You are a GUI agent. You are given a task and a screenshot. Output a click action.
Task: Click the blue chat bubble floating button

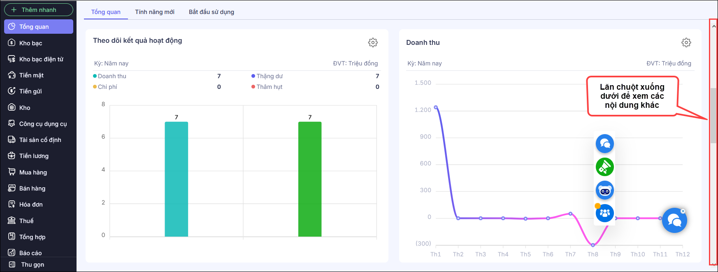click(x=604, y=144)
